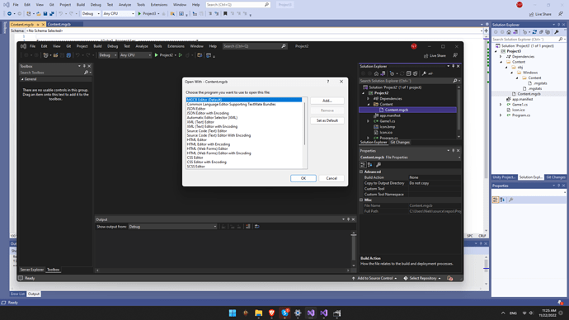Click OK in the Open With dialog
569x320 pixels.
(x=303, y=178)
